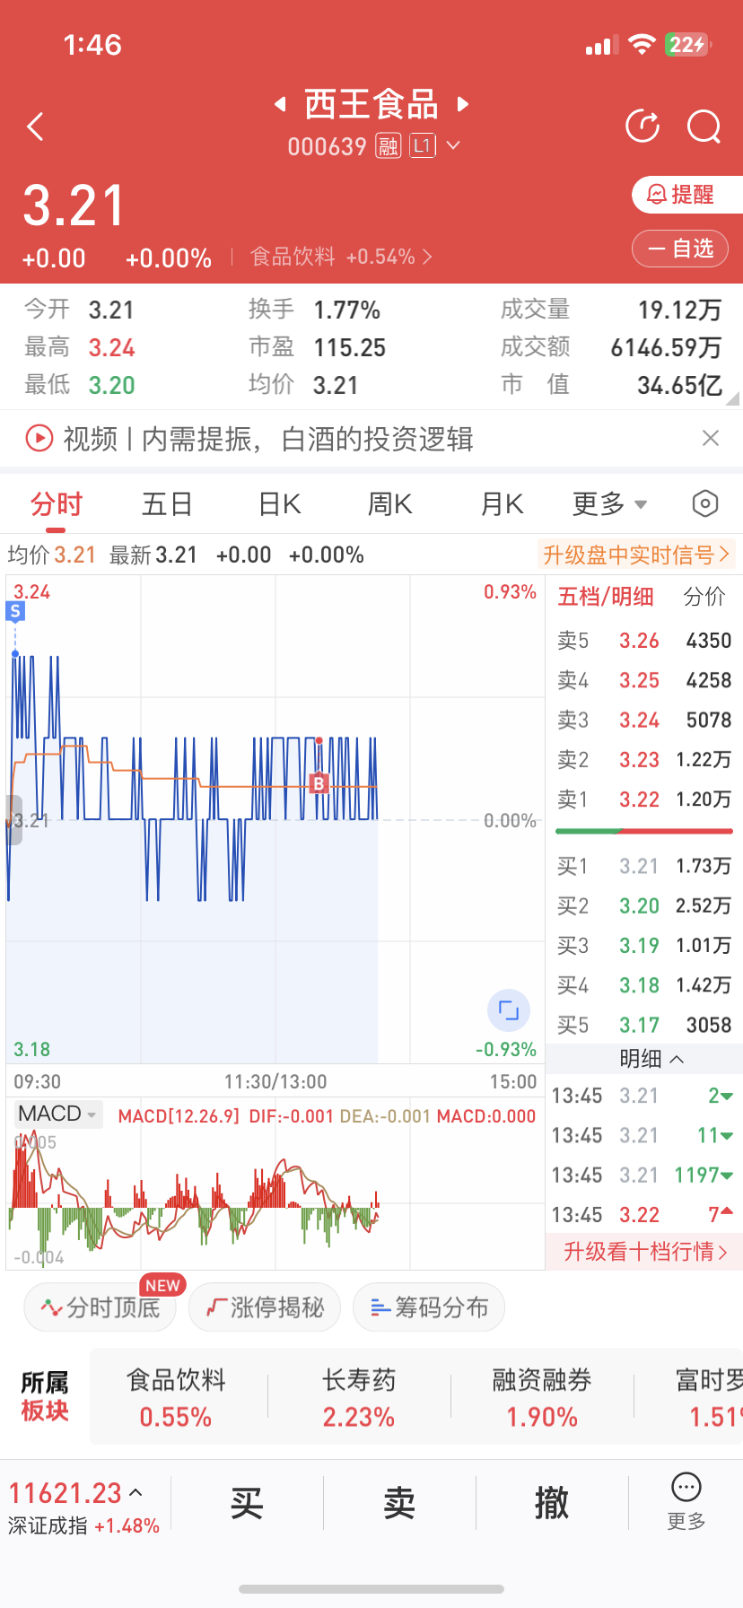Image resolution: width=743 pixels, height=1608 pixels.
Task: Open 内需提振，白酒的投资逻辑 video headline
Action: click(307, 439)
